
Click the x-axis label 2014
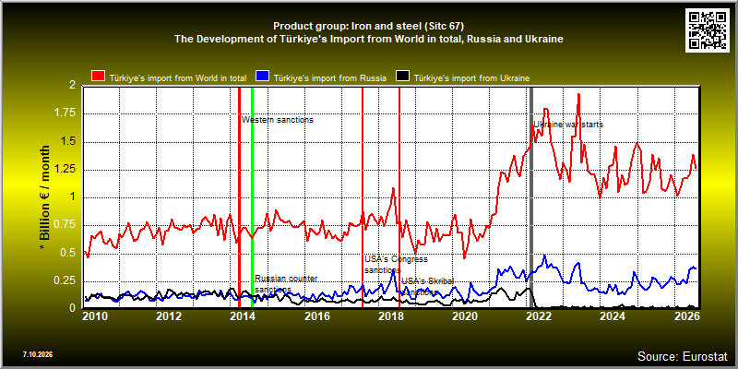point(243,315)
